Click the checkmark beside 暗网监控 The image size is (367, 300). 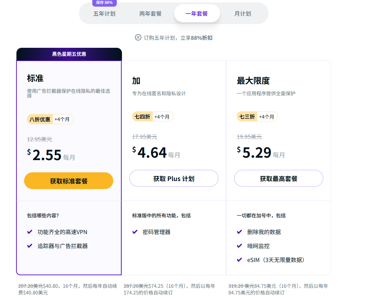pos(239,246)
